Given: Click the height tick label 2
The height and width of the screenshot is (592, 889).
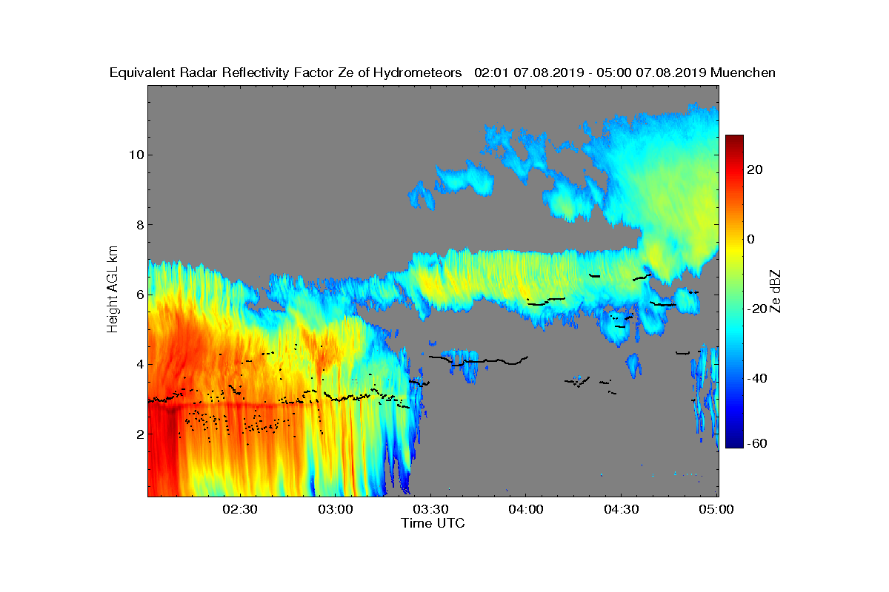Looking at the screenshot, I should [139, 434].
